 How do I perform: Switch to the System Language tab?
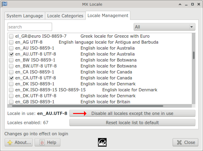25,16
